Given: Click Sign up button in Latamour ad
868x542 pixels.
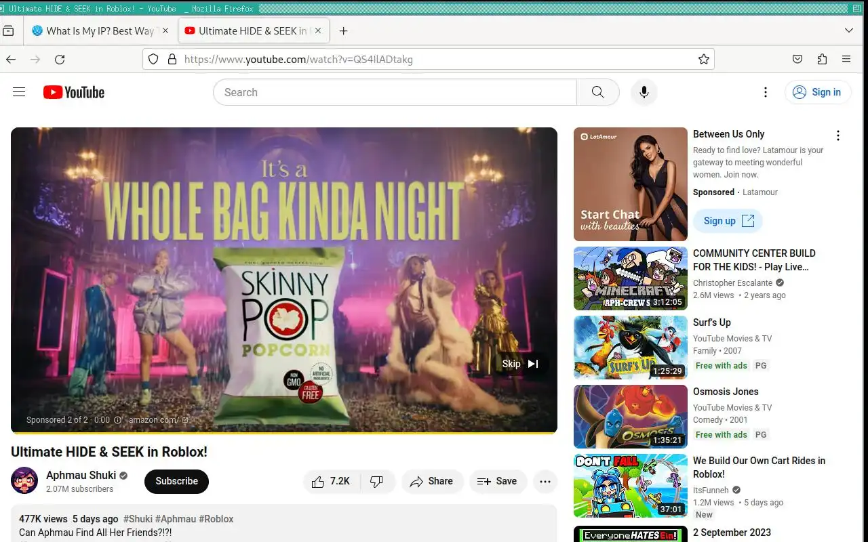Looking at the screenshot, I should tap(728, 221).
